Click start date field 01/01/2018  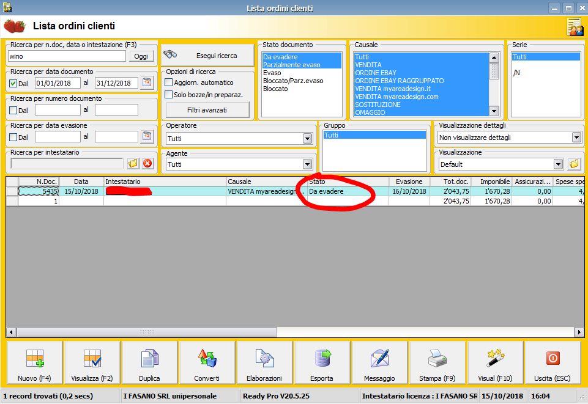pos(58,83)
